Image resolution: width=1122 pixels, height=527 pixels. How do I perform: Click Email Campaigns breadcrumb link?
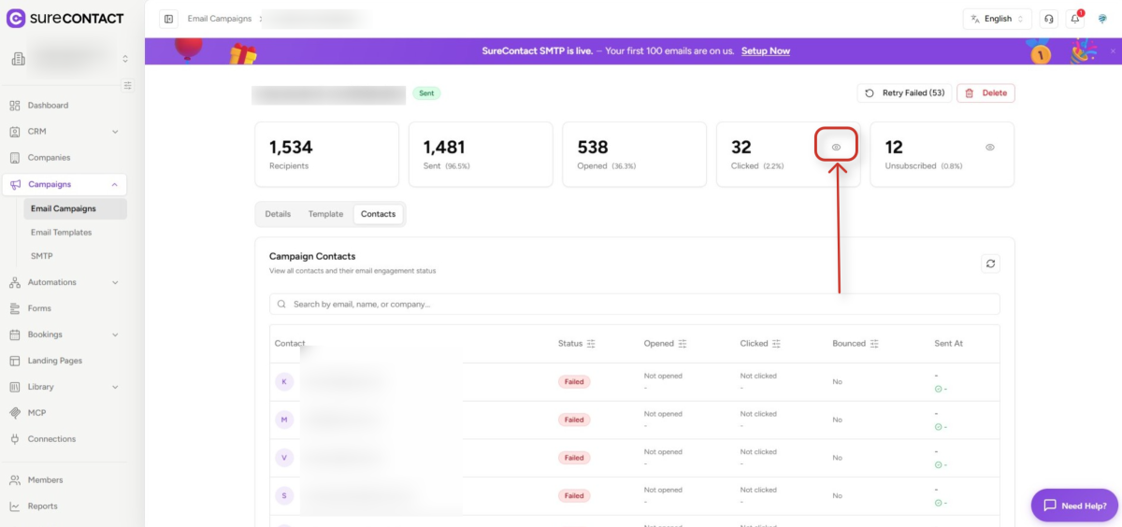click(x=220, y=19)
